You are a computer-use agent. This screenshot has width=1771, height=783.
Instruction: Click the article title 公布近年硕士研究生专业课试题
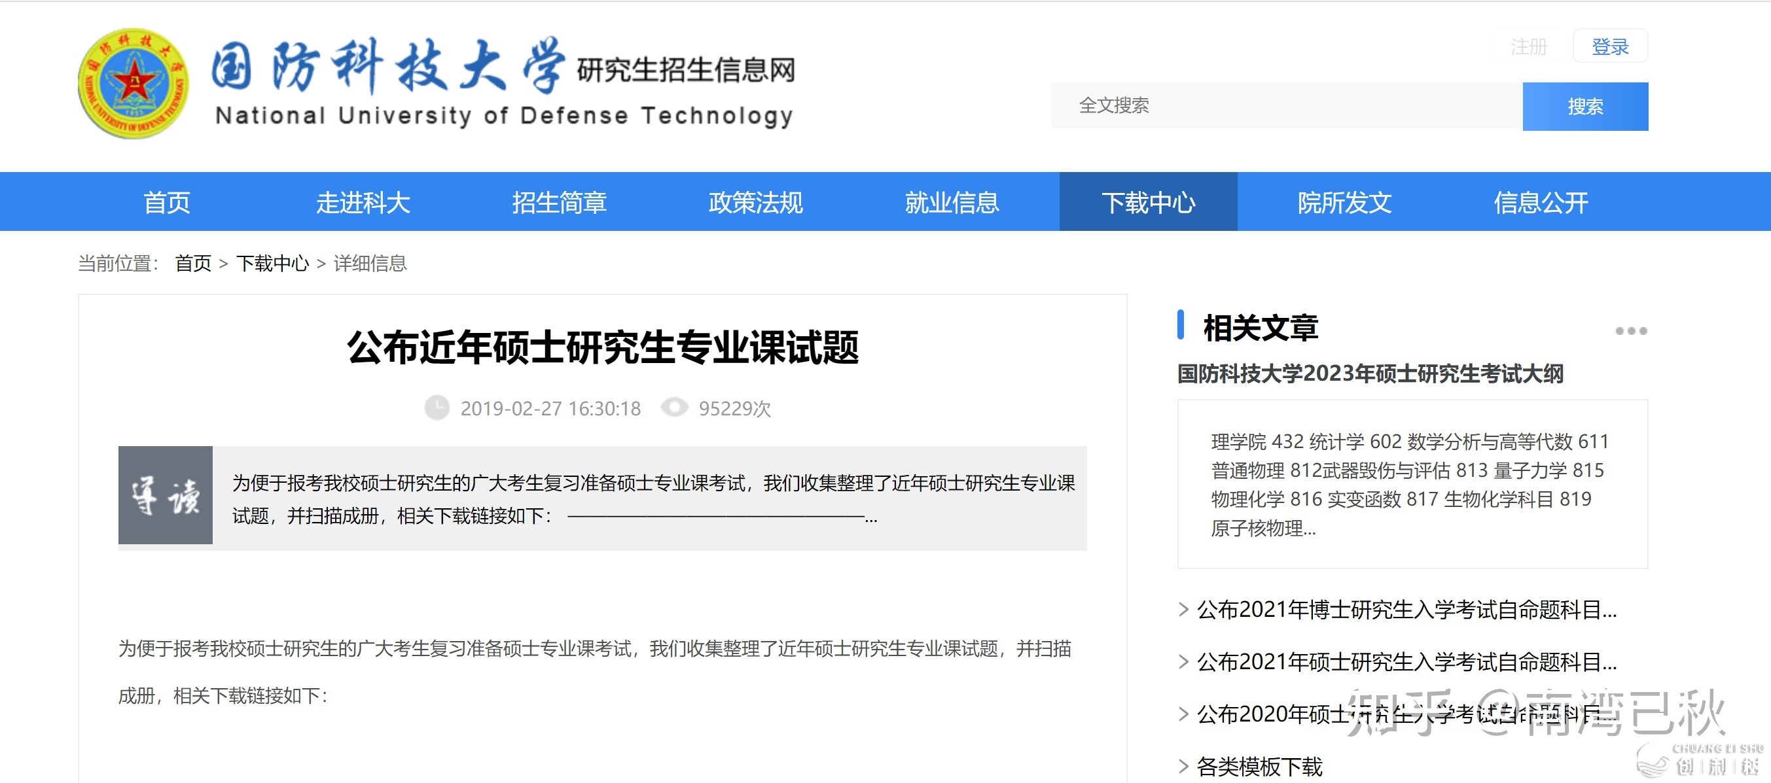[x=603, y=347]
